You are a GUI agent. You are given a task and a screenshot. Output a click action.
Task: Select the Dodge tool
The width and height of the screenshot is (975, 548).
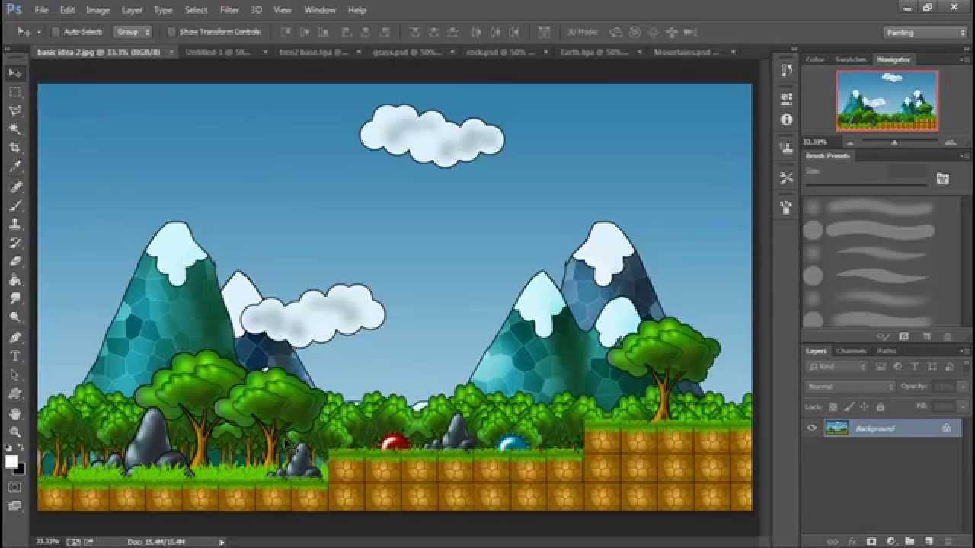[x=15, y=318]
